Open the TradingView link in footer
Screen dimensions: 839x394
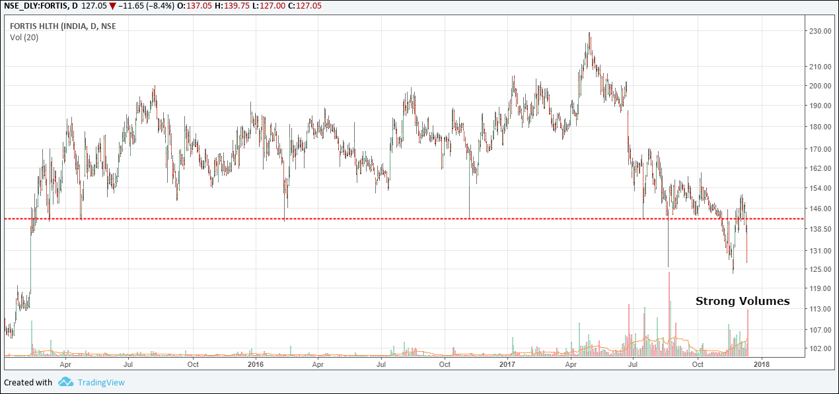tap(100, 382)
